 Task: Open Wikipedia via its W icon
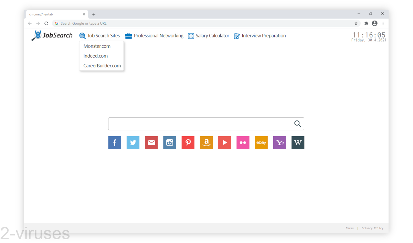(x=298, y=142)
